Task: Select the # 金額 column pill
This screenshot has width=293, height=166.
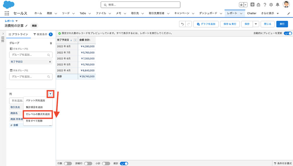Action: 31,125
